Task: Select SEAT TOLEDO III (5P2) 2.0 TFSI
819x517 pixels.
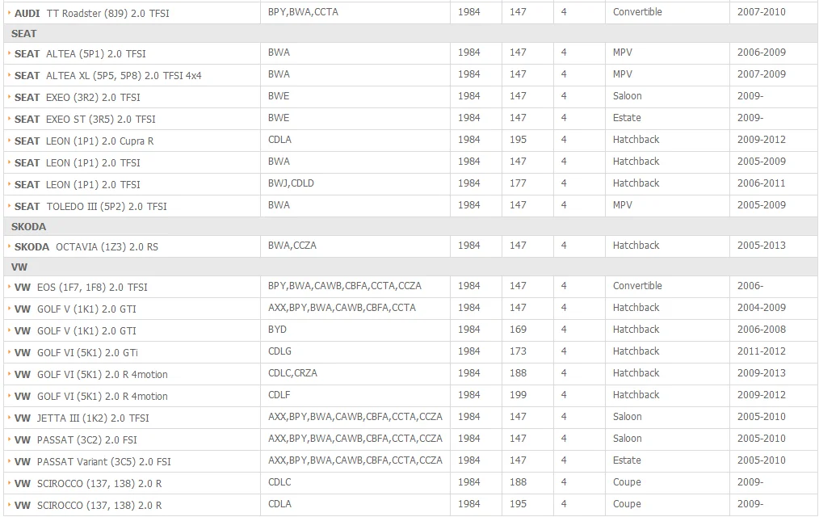Action: coord(91,207)
